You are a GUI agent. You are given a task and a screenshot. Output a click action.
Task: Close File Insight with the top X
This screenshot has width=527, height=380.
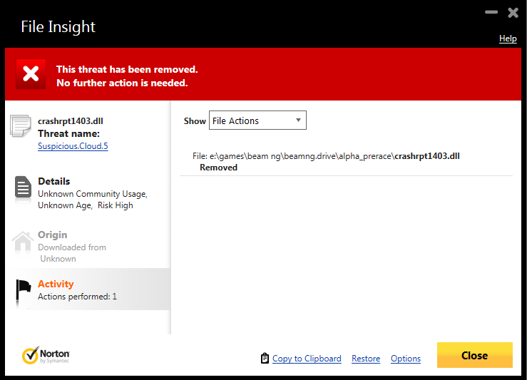[513, 13]
